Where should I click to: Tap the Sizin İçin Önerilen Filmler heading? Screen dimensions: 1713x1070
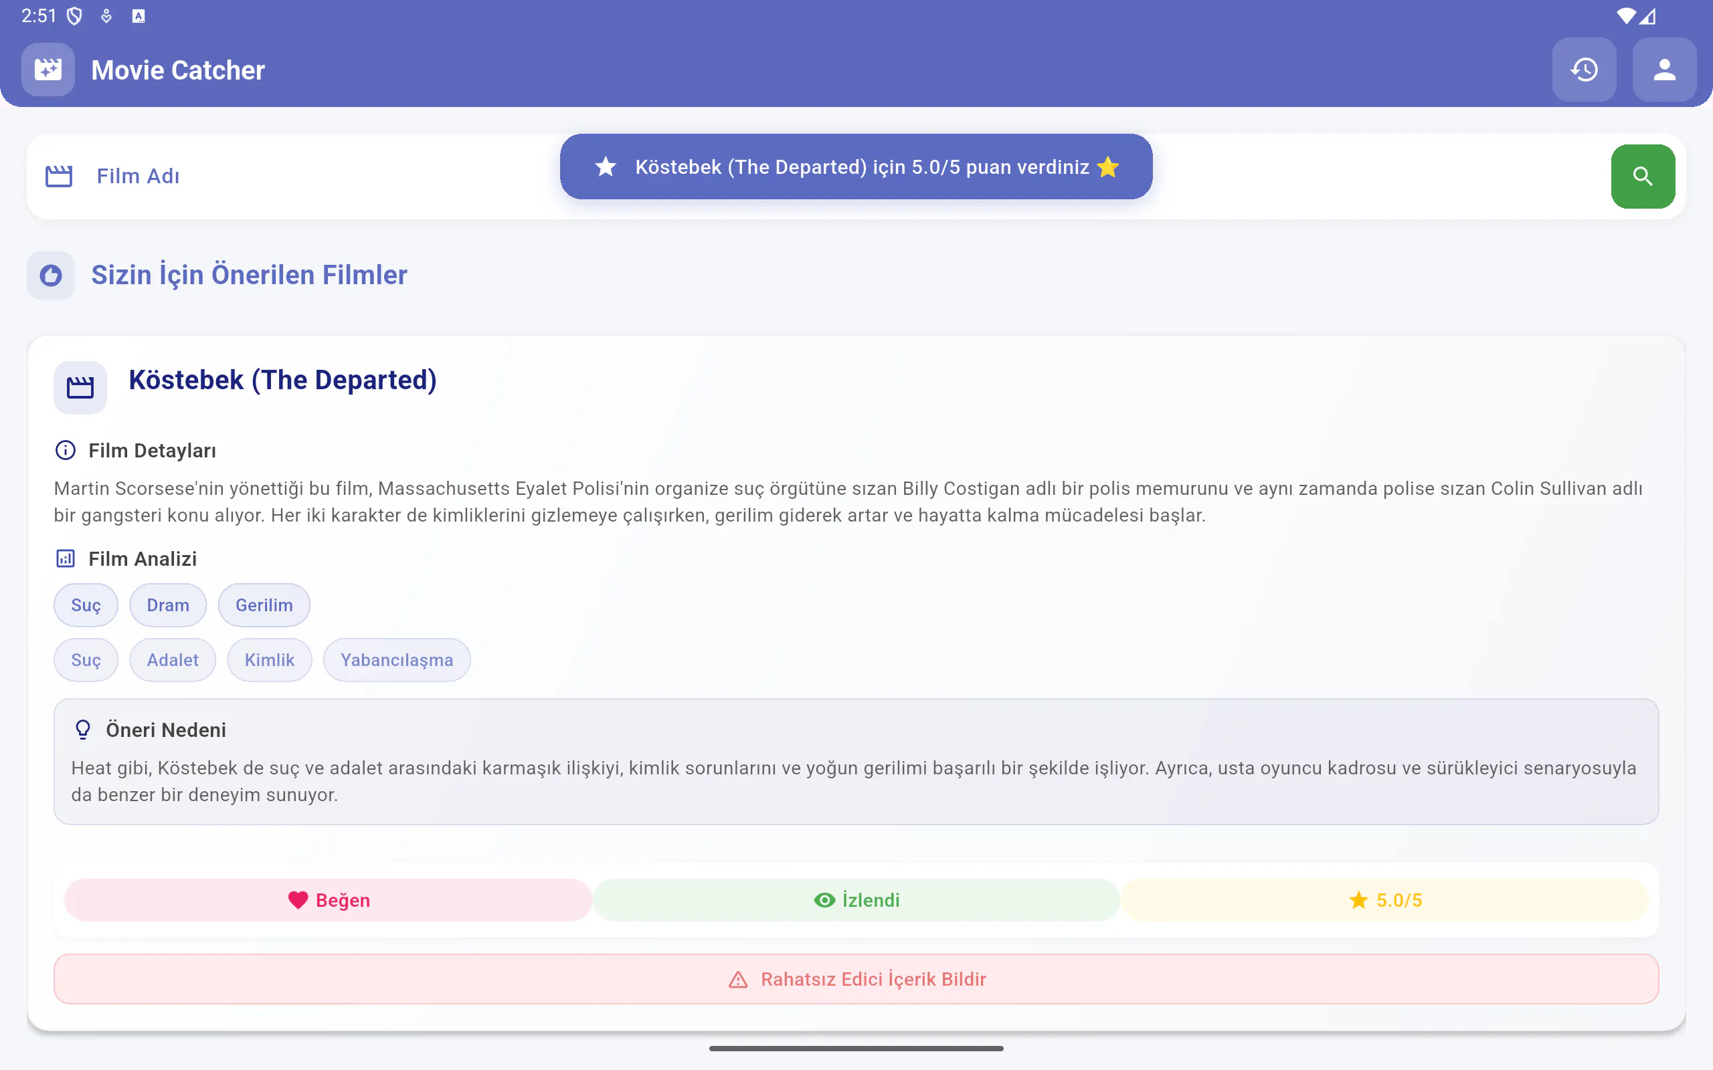(249, 276)
